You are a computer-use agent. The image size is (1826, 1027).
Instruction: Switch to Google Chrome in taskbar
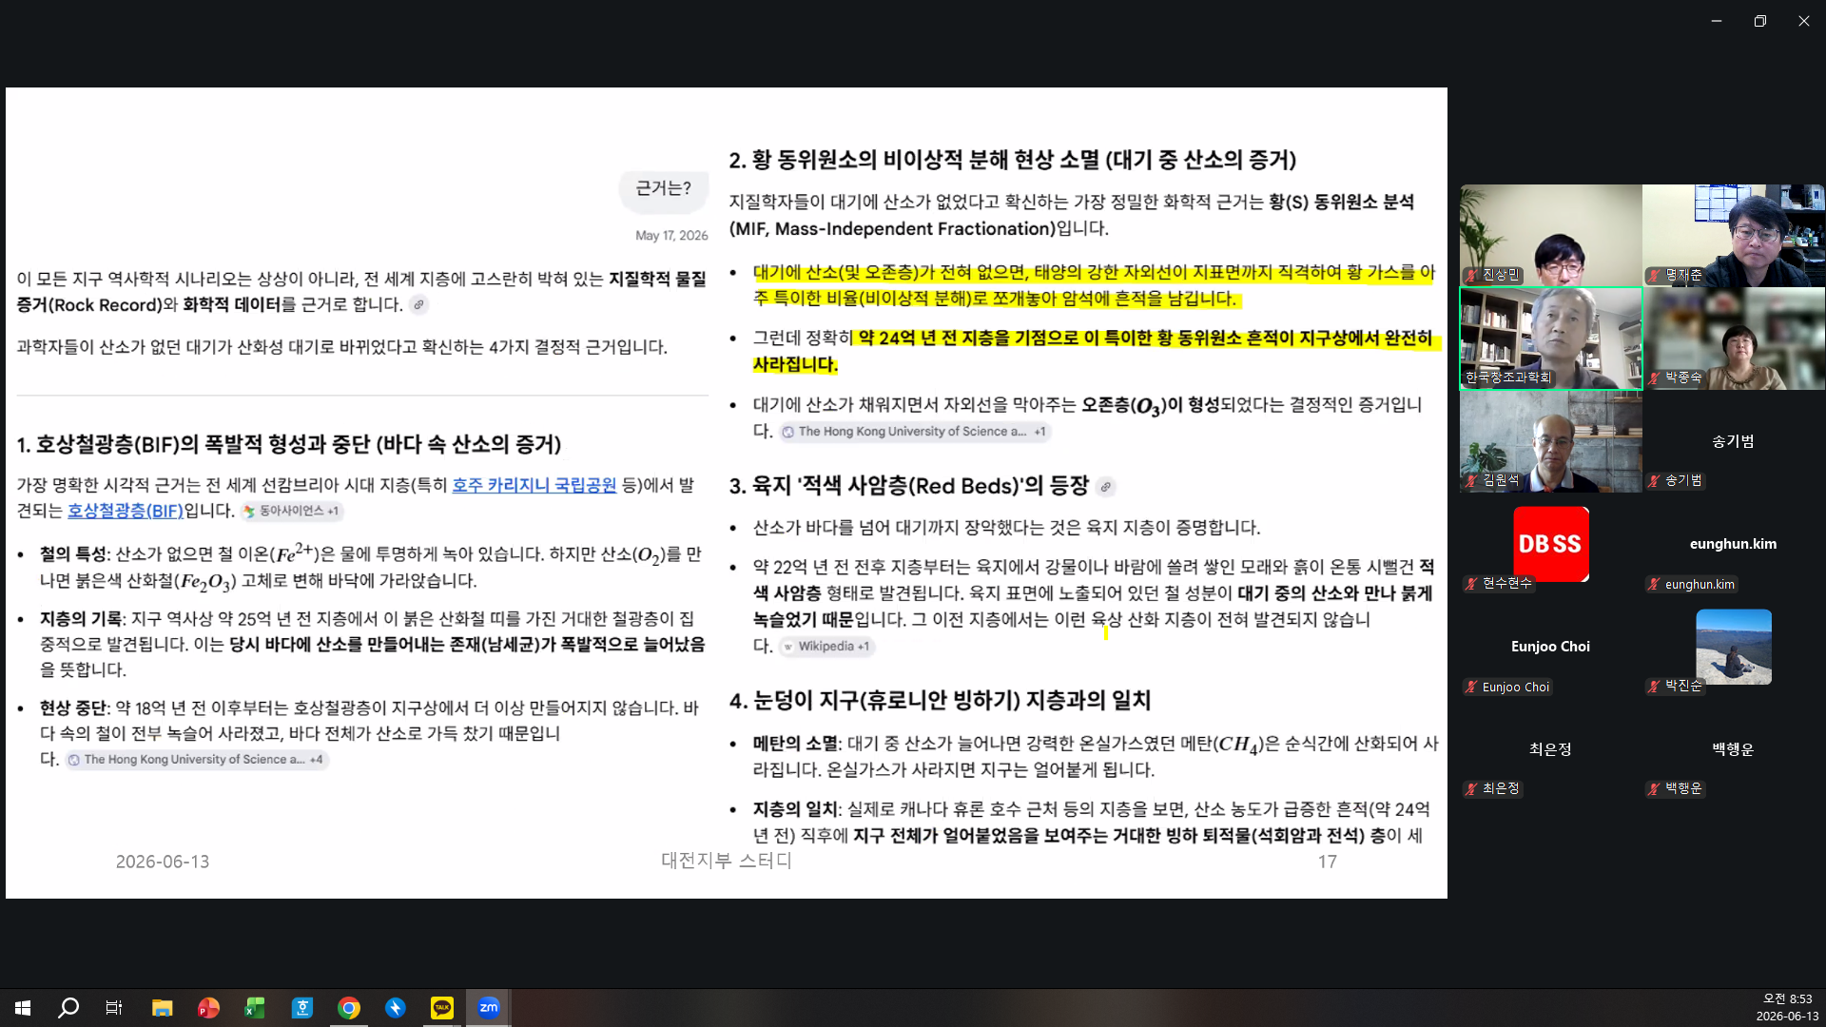[349, 1008]
